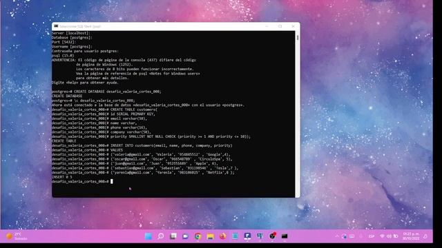The image size is (442, 248).
Task: Open the ESP language switcher
Action: tap(372, 236)
